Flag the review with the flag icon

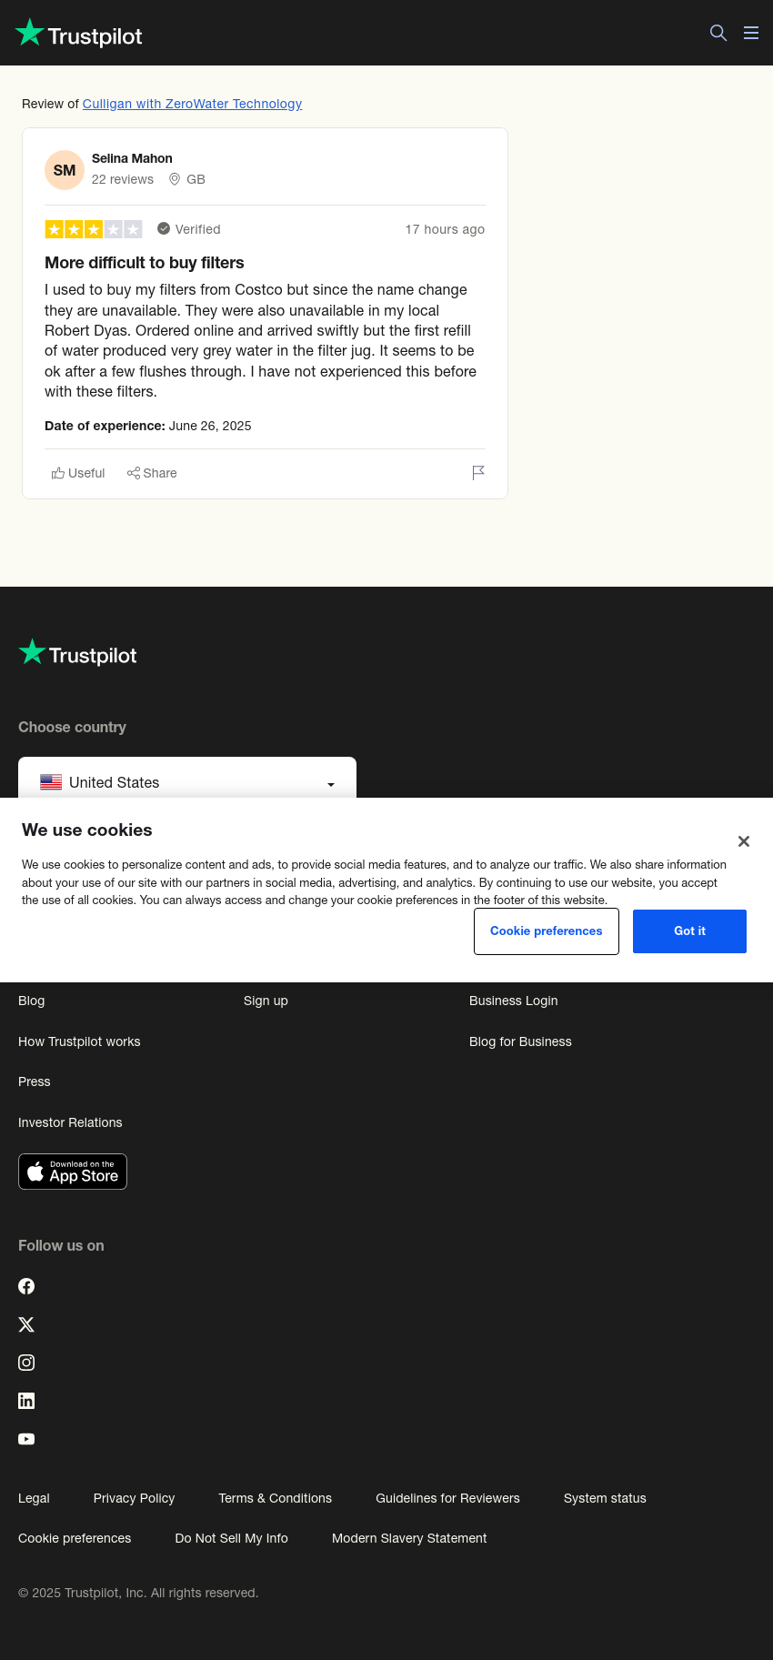click(478, 473)
